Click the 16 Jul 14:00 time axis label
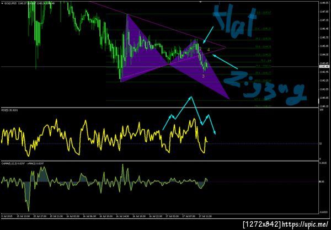The height and width of the screenshot is (230, 331). (122, 216)
